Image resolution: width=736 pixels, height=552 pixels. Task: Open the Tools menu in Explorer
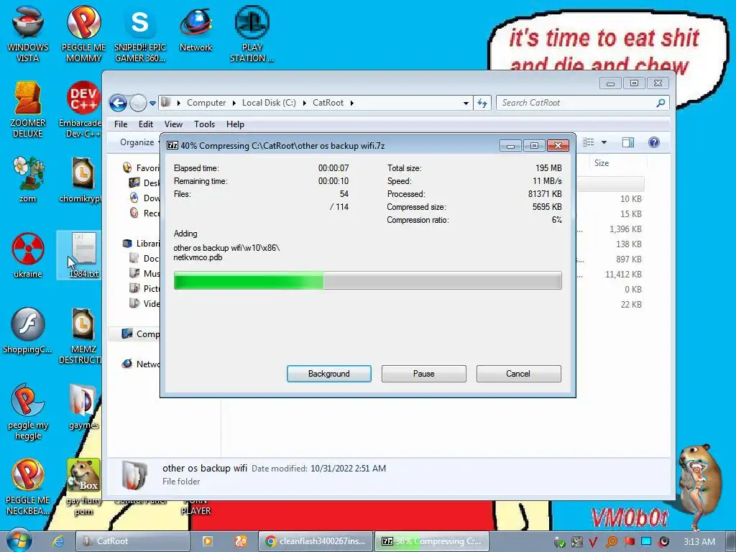click(x=204, y=124)
